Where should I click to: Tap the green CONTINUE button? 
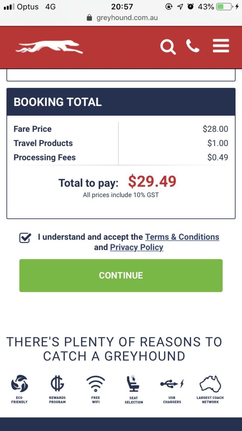coord(121,275)
